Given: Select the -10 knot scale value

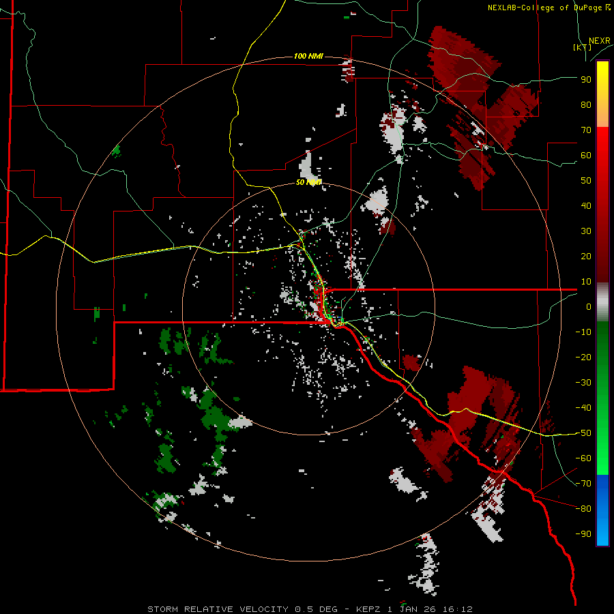Looking at the screenshot, I should tap(583, 332).
